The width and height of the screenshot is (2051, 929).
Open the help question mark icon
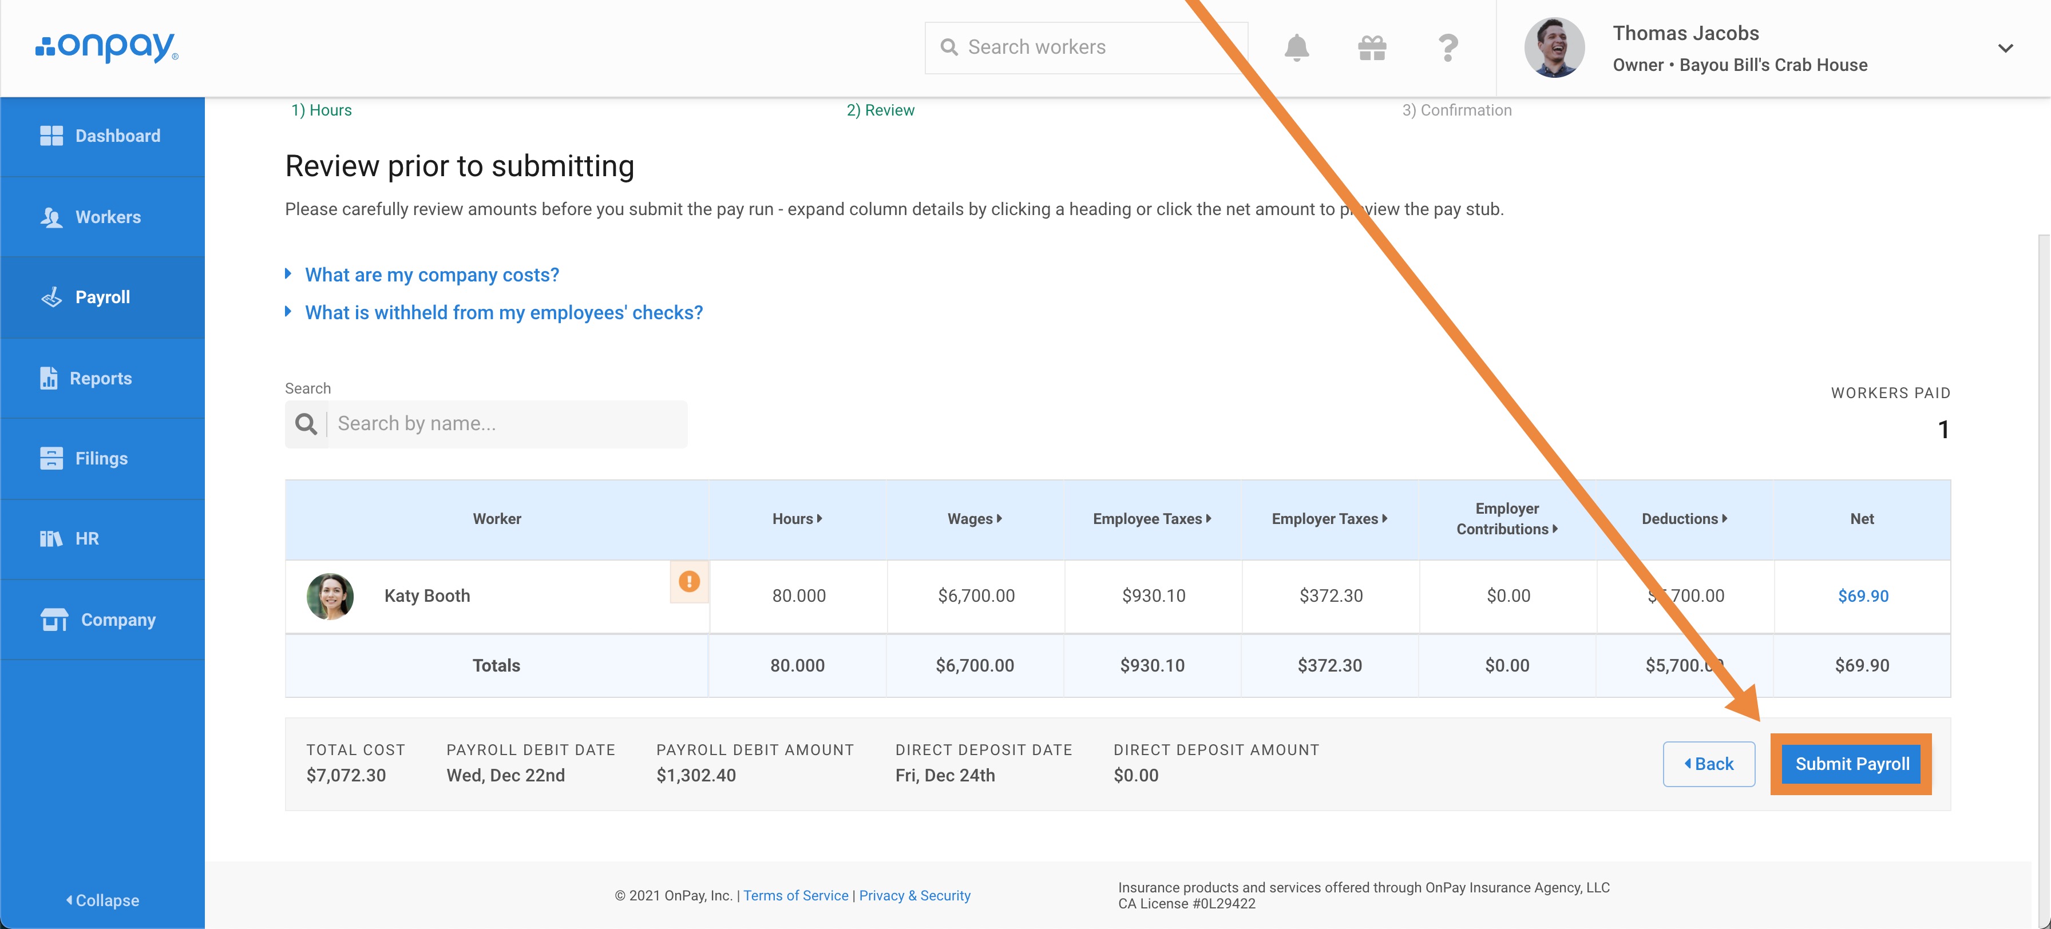(1447, 47)
